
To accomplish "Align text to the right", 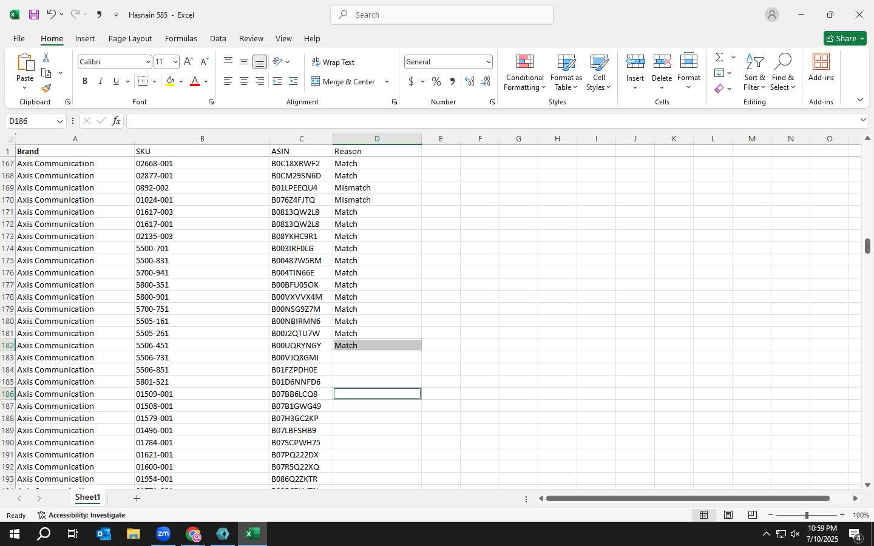I will [259, 81].
